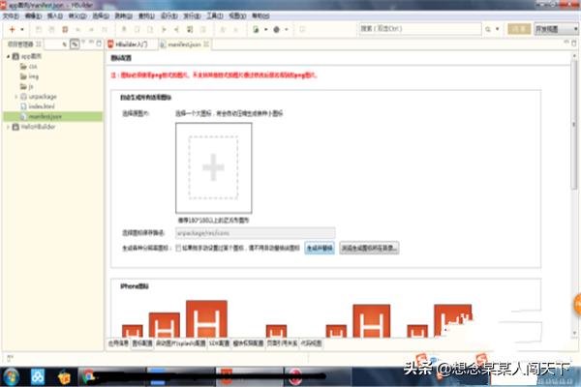Click the img folder icon
The image size is (581, 387).
[21, 74]
